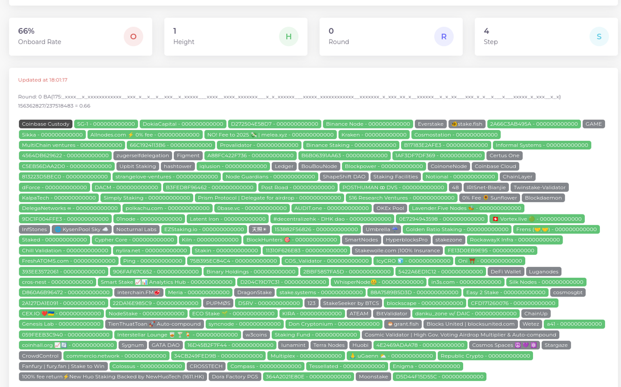Click the Onboard Rate "O" circle icon
Image resolution: width=621 pixels, height=387 pixels.
pyautogui.click(x=134, y=37)
